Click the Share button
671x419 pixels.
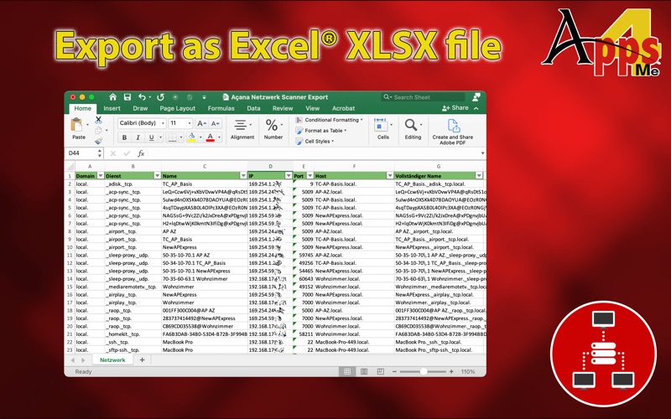pos(455,108)
